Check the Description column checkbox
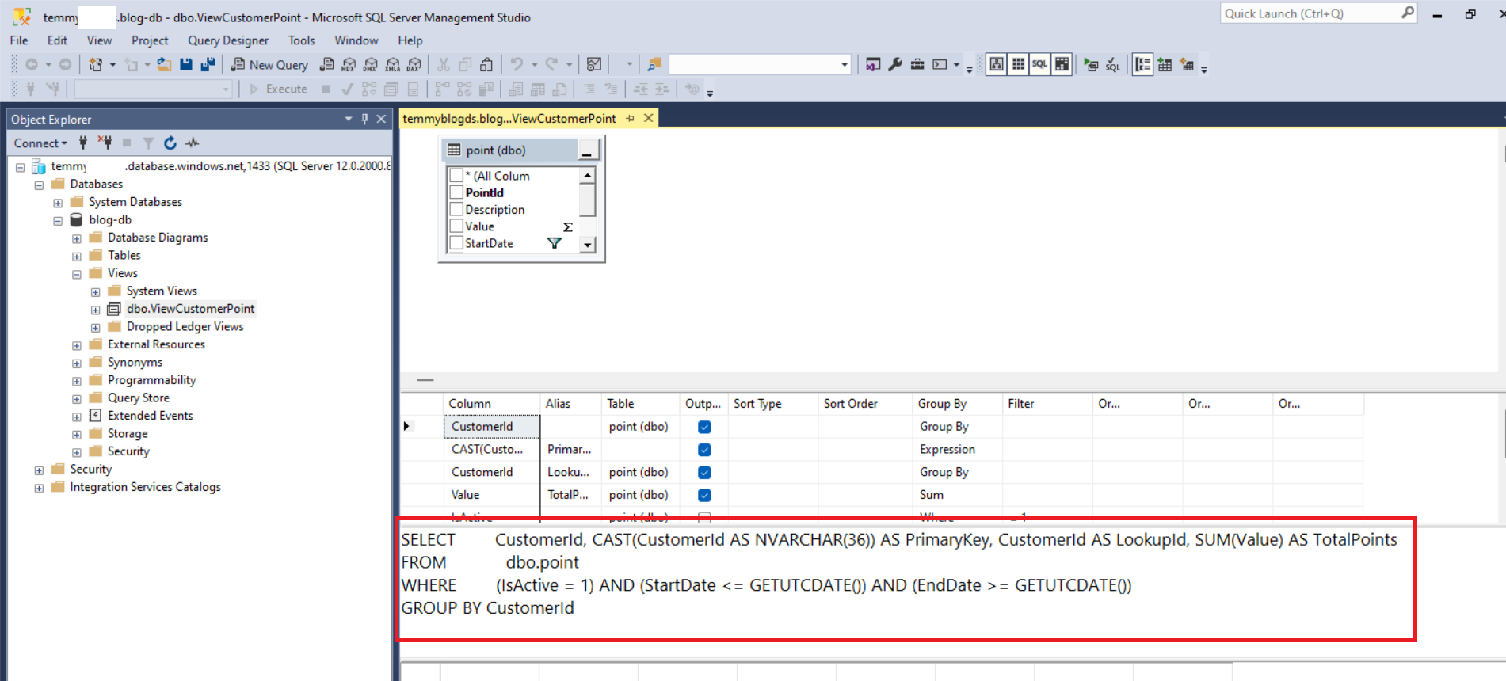The width and height of the screenshot is (1506, 681). coord(456,209)
